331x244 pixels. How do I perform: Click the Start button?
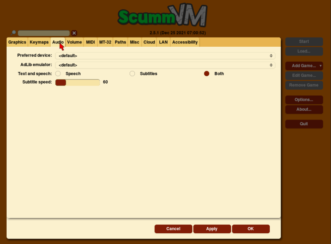tap(304, 42)
